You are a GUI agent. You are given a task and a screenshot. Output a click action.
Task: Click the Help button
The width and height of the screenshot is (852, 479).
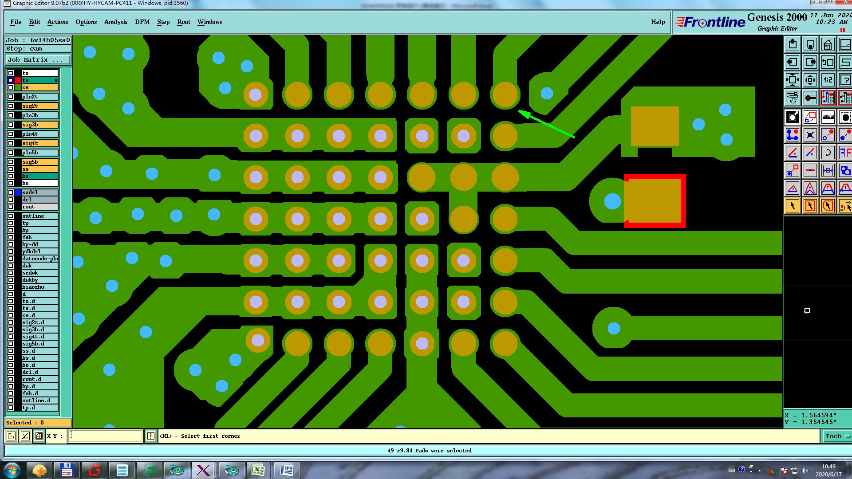658,22
